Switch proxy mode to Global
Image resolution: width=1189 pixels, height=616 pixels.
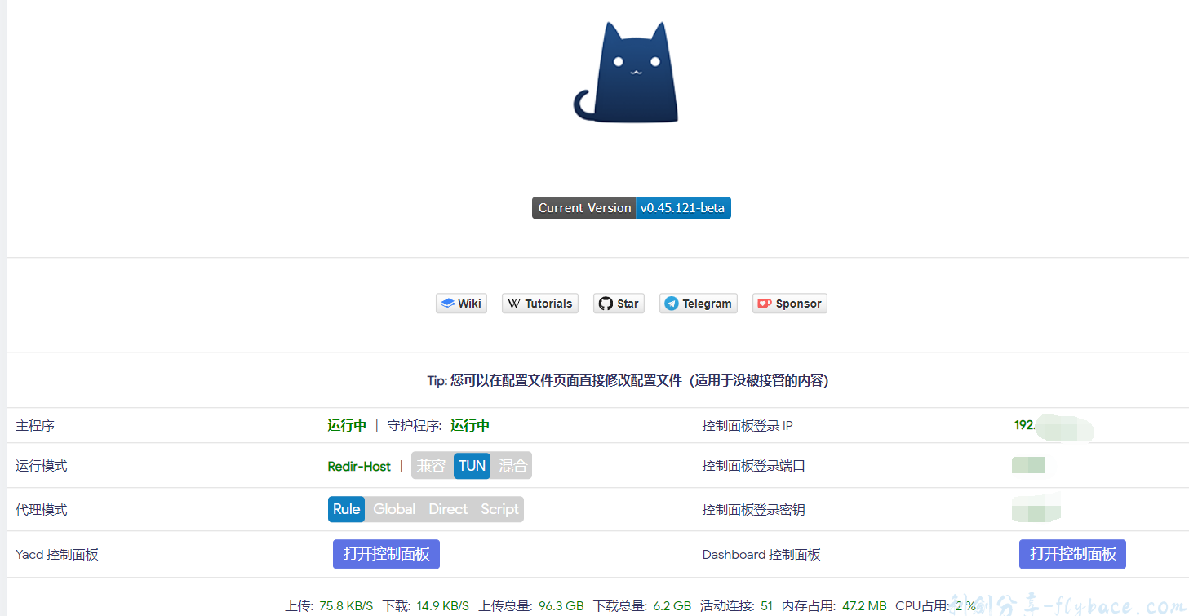[394, 509]
